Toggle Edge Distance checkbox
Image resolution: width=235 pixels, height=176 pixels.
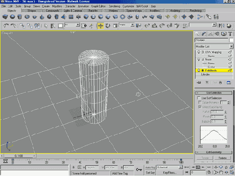(x=200, y=102)
